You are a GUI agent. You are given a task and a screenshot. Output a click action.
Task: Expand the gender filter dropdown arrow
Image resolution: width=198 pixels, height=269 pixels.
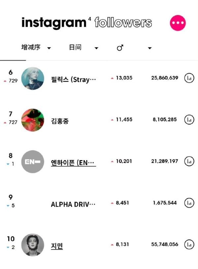point(149,48)
